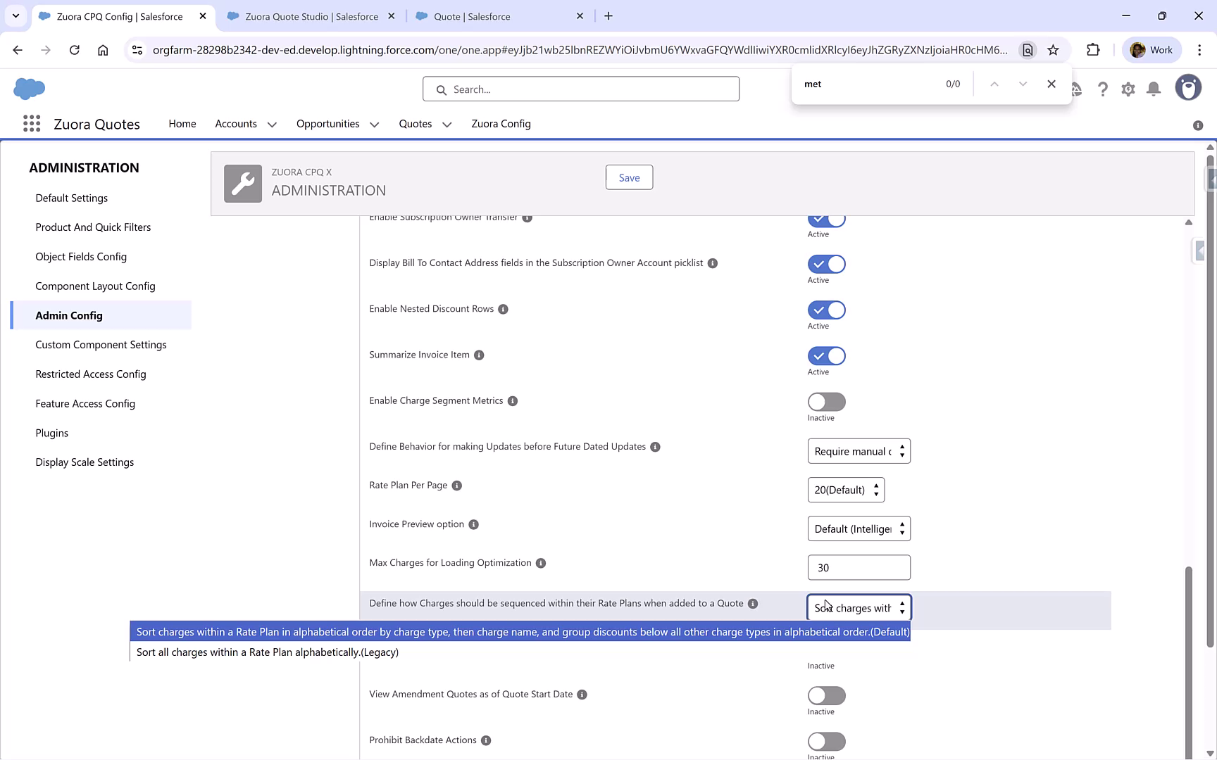
Task: Select Opportunities in the navigation bar
Action: 327,124
